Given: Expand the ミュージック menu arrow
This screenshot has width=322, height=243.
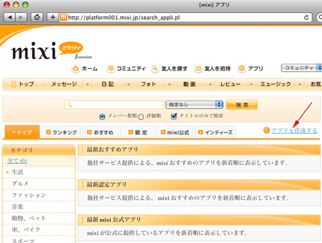Looking at the screenshot, I should (299, 84).
